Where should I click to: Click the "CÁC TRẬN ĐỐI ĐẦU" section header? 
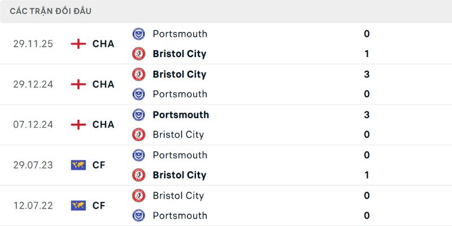[51, 11]
